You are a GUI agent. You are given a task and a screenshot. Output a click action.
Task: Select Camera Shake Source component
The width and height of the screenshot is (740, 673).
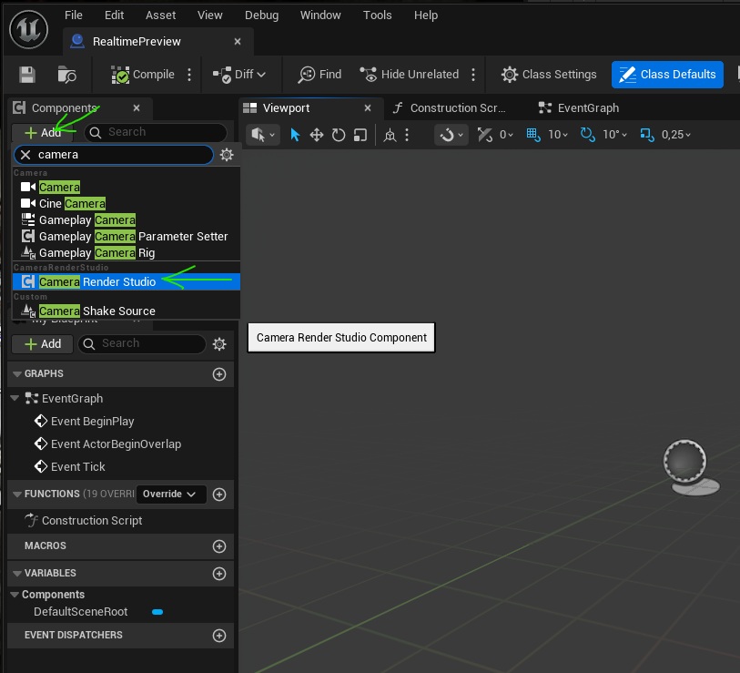(x=127, y=311)
